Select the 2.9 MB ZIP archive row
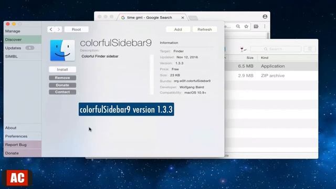This screenshot has width=336, height=189. pyautogui.click(x=271, y=76)
